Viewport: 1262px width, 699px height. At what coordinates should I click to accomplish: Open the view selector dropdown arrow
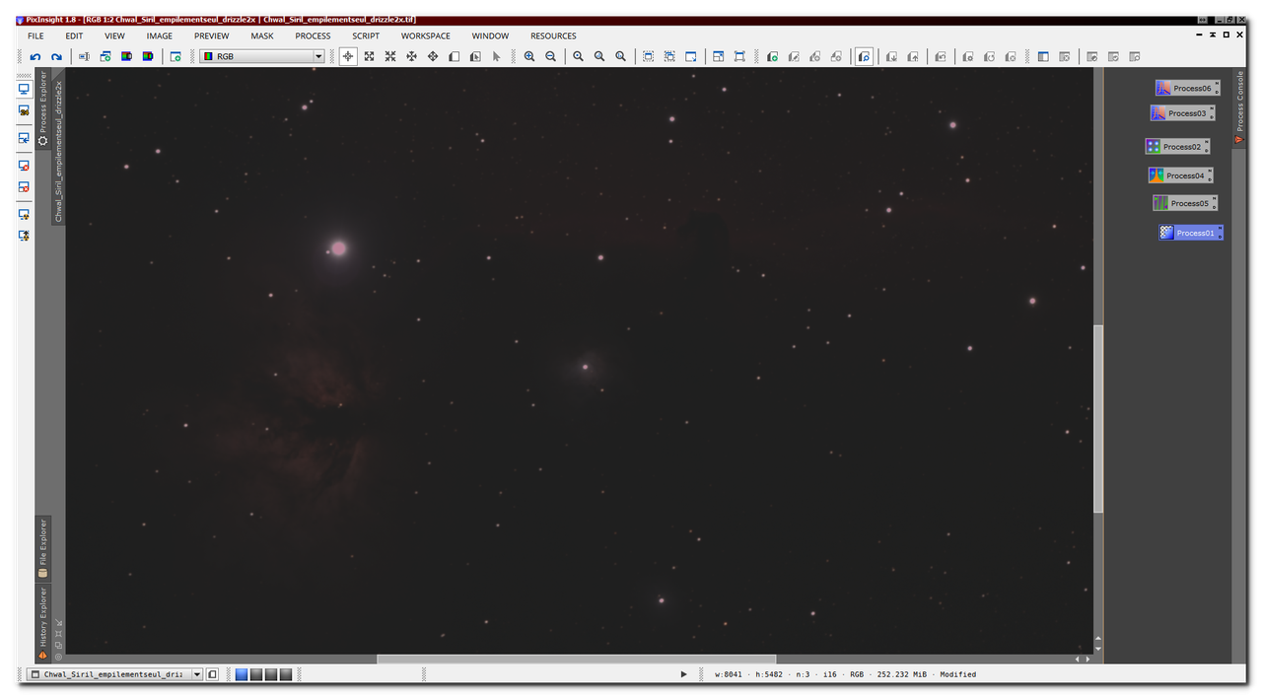(197, 674)
